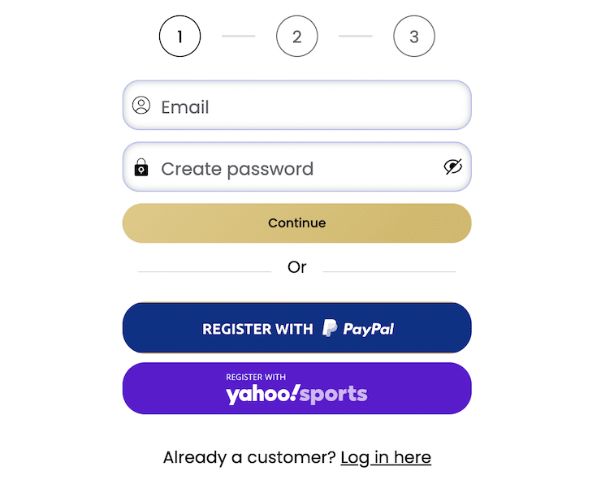Screen dimensions: 601x484
Task: Go to step 1 circle
Action: [179, 36]
